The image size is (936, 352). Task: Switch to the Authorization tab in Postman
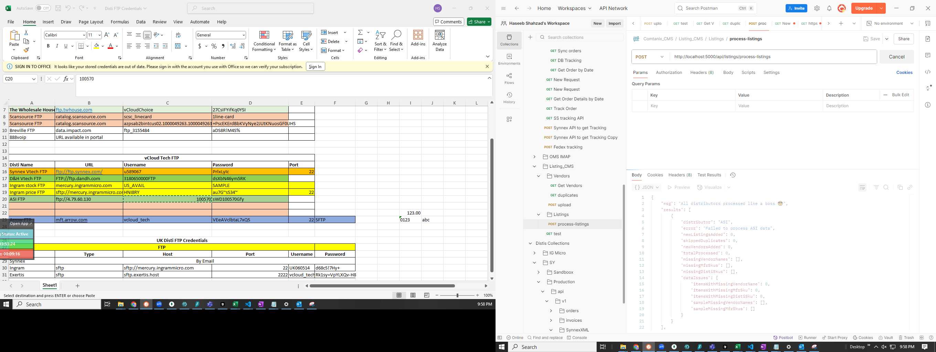click(x=669, y=73)
